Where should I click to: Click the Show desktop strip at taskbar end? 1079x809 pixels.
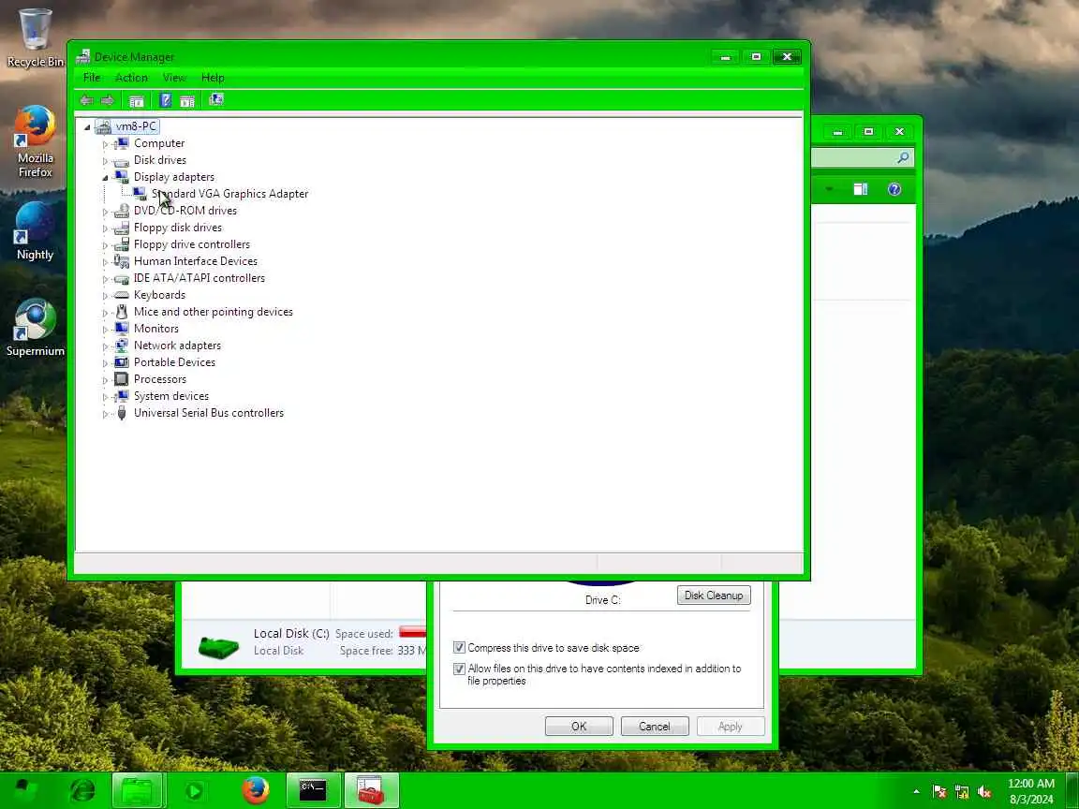point(1072,791)
